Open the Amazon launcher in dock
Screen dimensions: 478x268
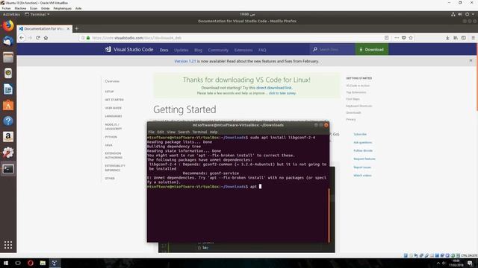[8, 137]
